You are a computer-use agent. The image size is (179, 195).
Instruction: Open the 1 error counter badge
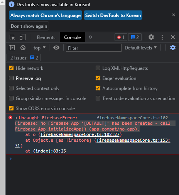click(x=121, y=37)
